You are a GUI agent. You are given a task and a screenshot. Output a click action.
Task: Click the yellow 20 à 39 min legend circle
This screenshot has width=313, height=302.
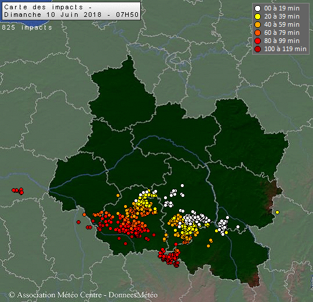point(258,17)
